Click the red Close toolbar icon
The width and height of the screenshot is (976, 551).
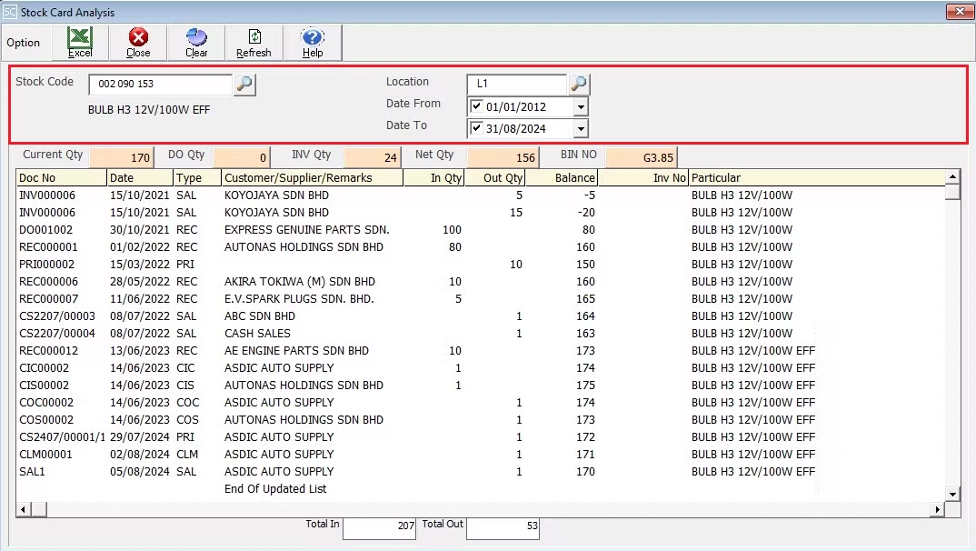pos(138,43)
